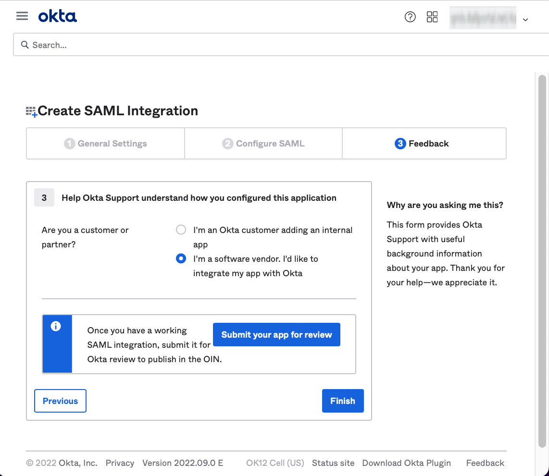Focus the Search input field
The image size is (549, 476).
(x=281, y=45)
